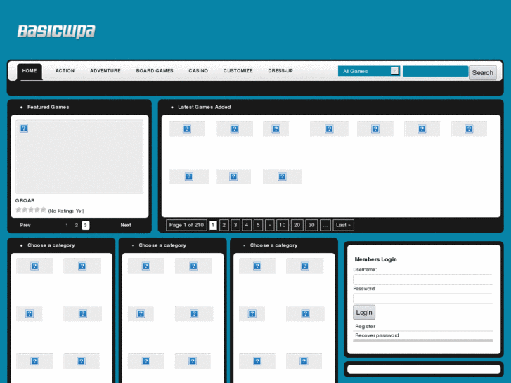Rate GROAR using the star rating
Screen dimensions: 511x383
pyautogui.click(x=31, y=209)
